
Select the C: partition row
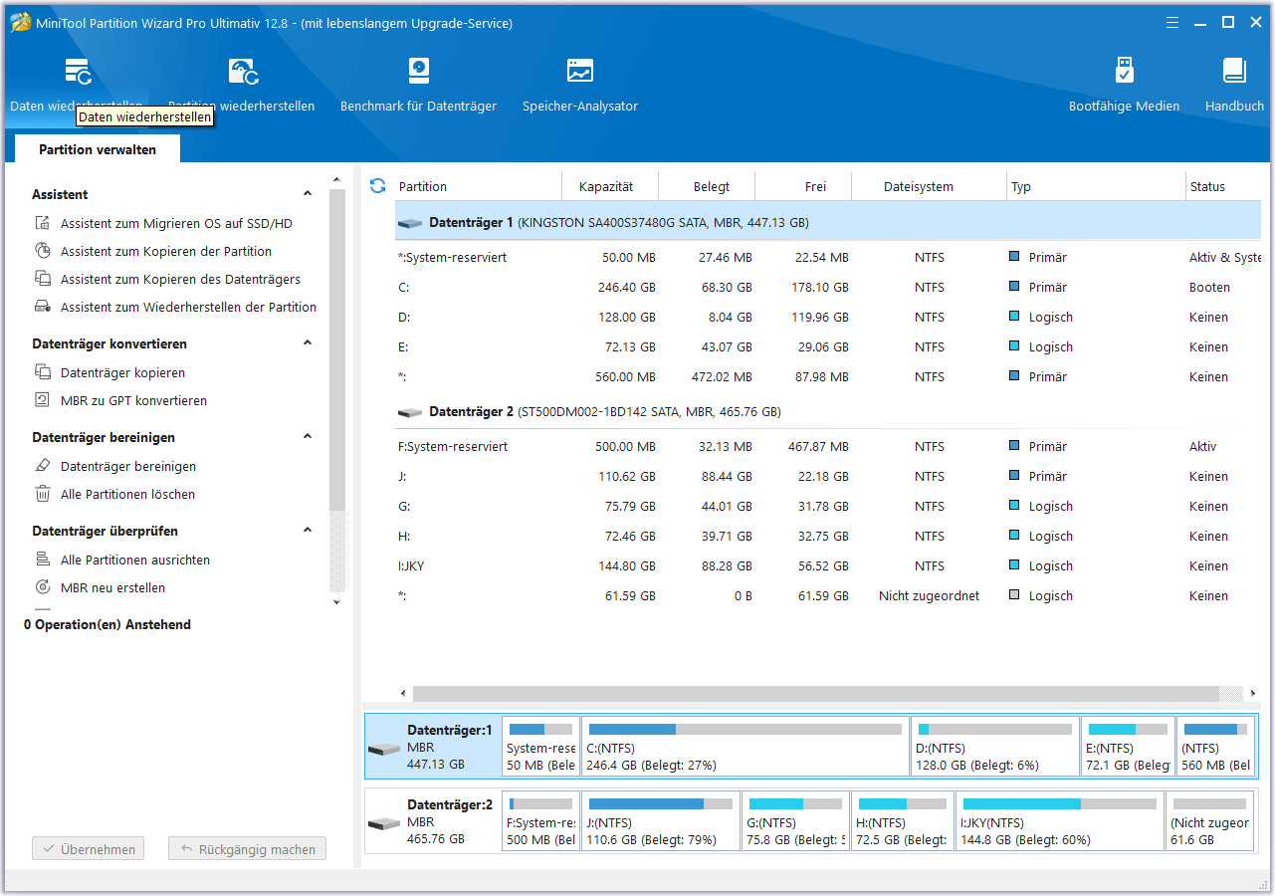[x=827, y=288]
